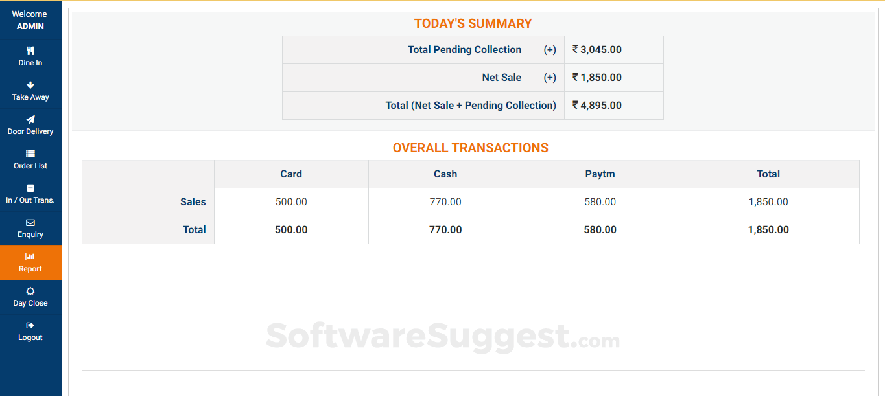Click the In / Out Trans. minus icon
Viewport: 885px width, 399px height.
coord(30,188)
